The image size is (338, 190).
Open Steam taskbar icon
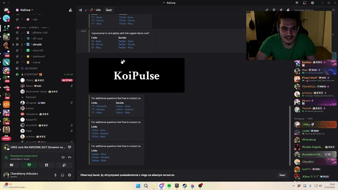click(185, 186)
